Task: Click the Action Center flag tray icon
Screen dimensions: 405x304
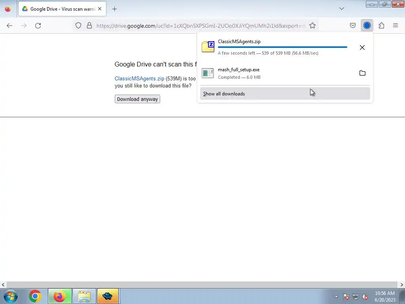Action: (346, 296)
